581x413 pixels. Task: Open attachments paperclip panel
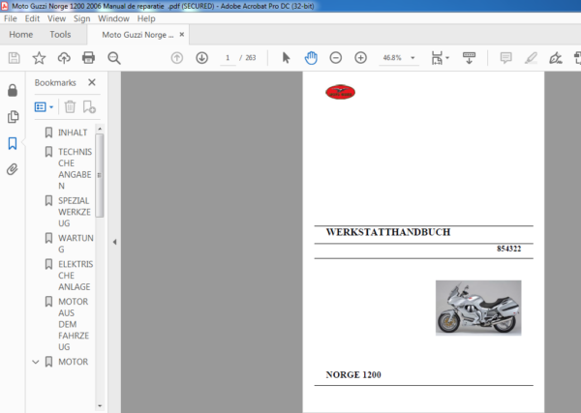(13, 169)
